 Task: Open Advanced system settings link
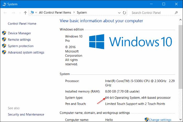[x=26, y=53]
